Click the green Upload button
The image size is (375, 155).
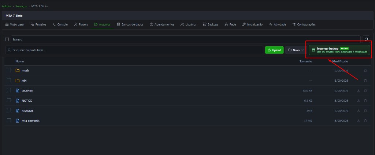274,50
